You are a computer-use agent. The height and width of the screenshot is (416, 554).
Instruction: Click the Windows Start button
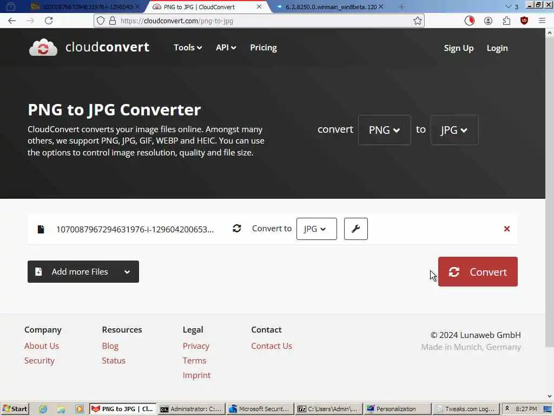point(15,409)
